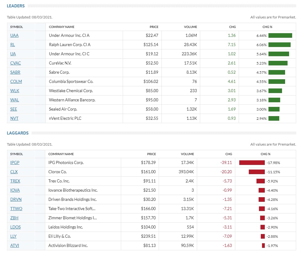
Task: Select the Westlake Chemical Corp. name
Action: click(x=71, y=91)
